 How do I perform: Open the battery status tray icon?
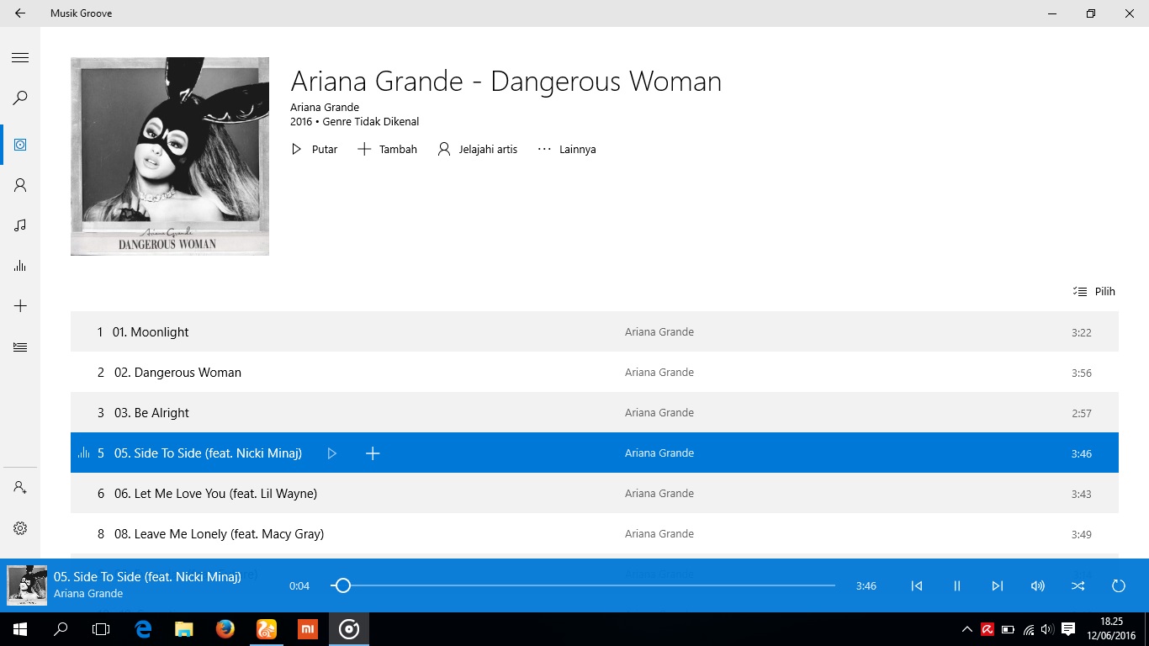1009,629
